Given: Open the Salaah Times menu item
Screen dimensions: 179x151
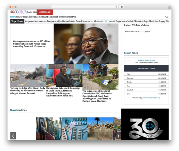Looking at the screenshot, I should [58, 17].
